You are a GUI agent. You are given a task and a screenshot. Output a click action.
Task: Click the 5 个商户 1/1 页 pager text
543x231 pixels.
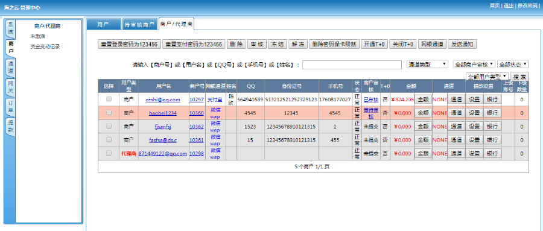pos(313,166)
